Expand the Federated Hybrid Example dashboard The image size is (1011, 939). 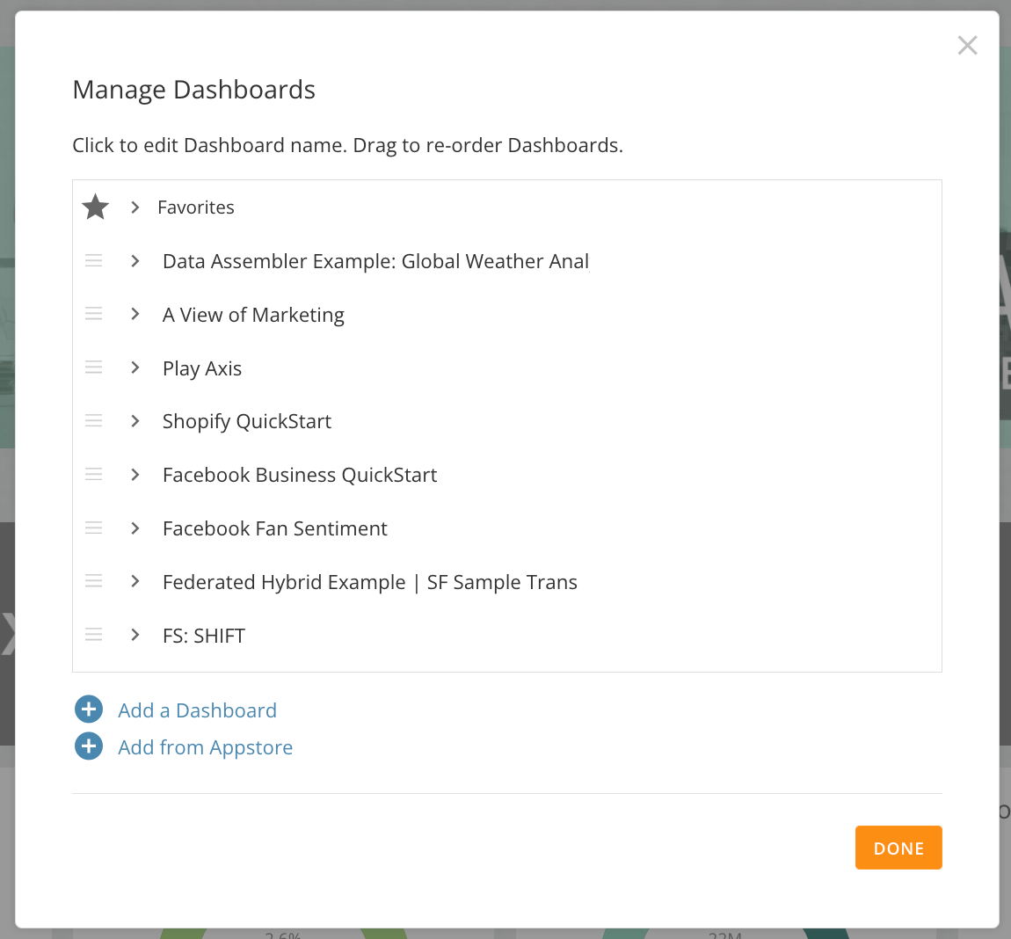pyautogui.click(x=135, y=581)
